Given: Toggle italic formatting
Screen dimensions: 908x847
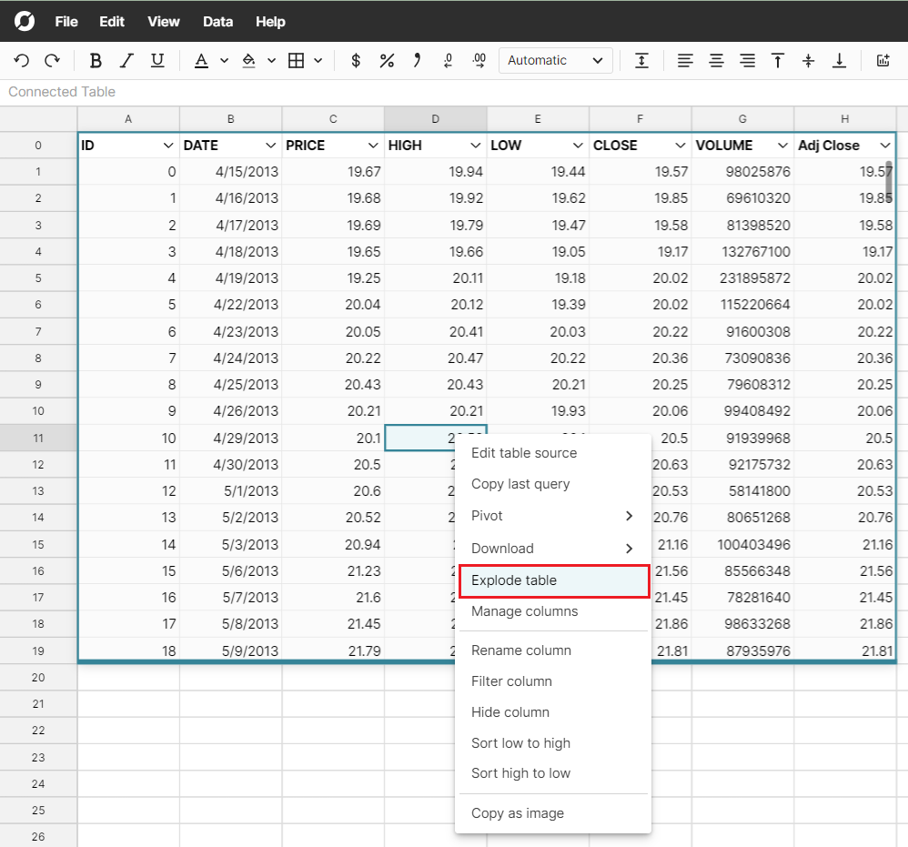Looking at the screenshot, I should click(126, 61).
